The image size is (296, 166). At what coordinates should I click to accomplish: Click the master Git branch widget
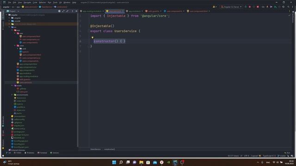click(282, 156)
